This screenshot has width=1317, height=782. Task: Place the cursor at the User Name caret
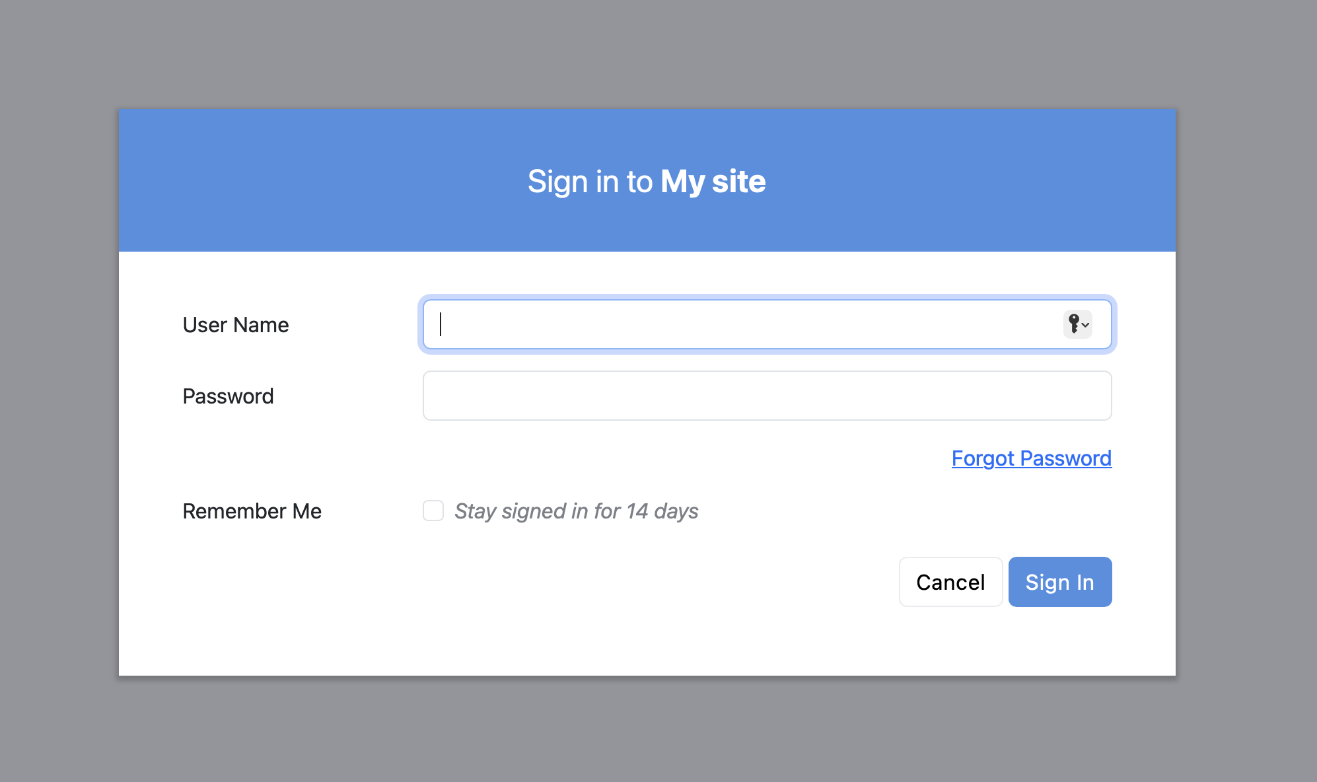pos(441,324)
